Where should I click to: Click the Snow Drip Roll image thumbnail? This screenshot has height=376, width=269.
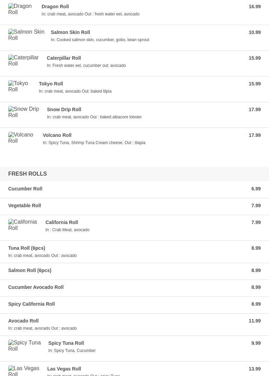(x=25, y=112)
